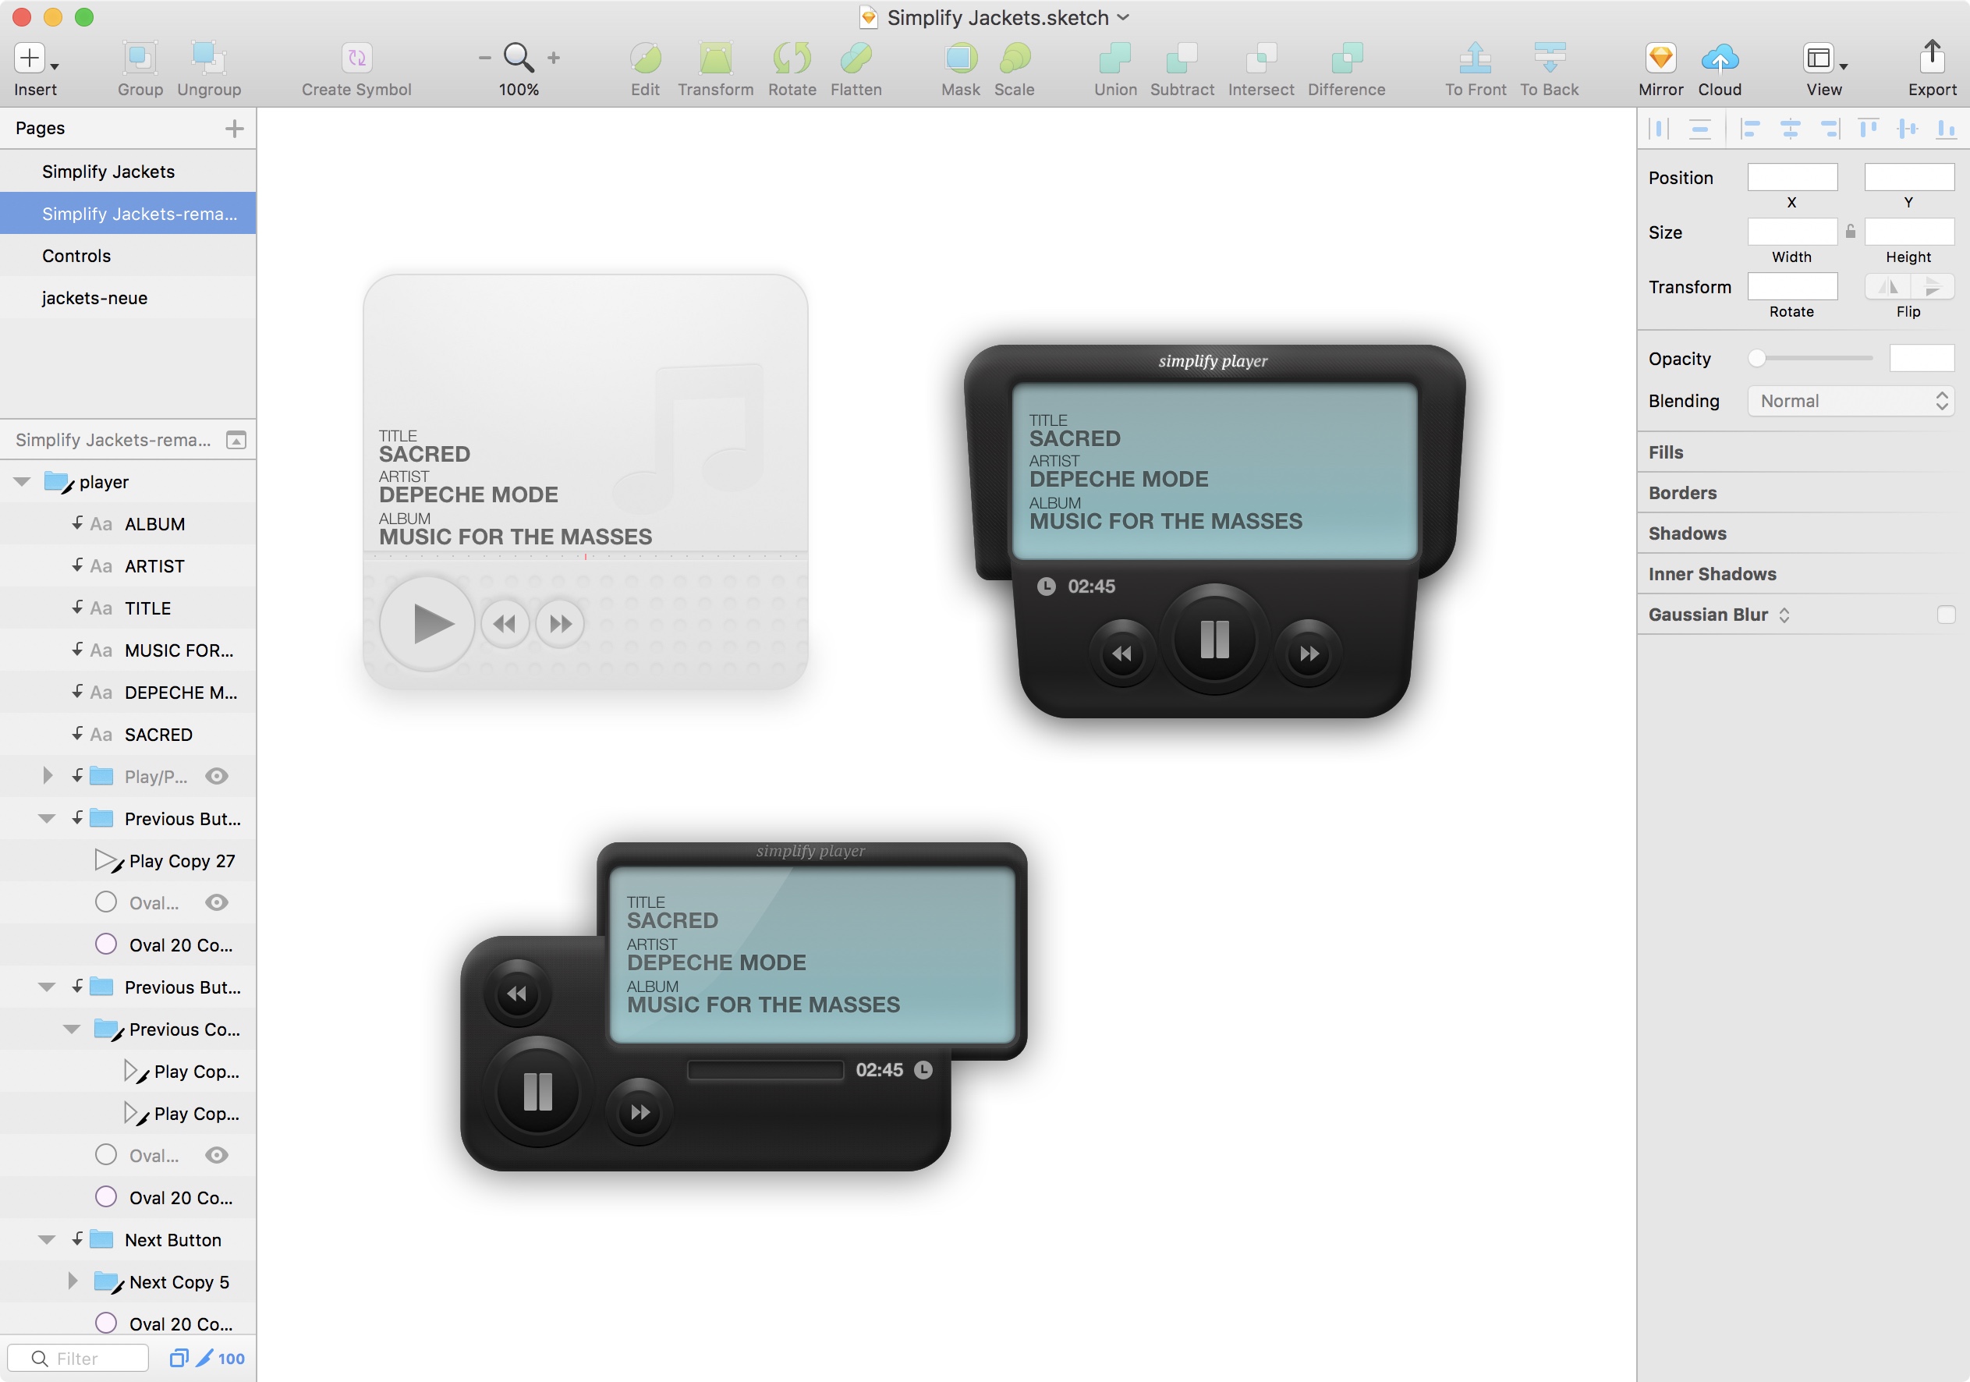
Task: Open the Mirror tool
Action: click(x=1660, y=58)
